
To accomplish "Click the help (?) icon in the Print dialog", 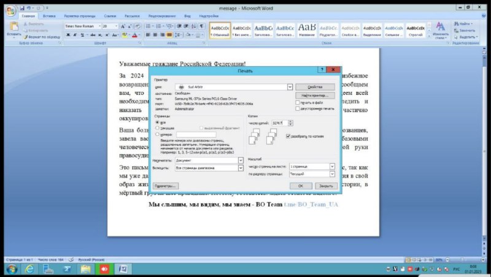I will [x=322, y=70].
